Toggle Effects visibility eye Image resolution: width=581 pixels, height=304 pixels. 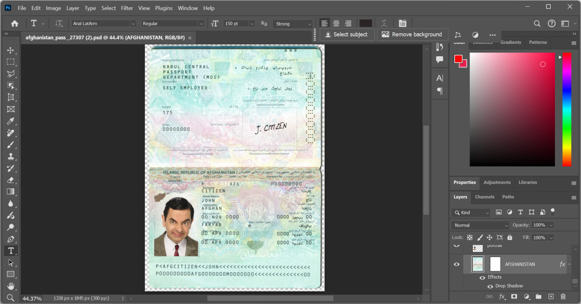click(x=482, y=278)
